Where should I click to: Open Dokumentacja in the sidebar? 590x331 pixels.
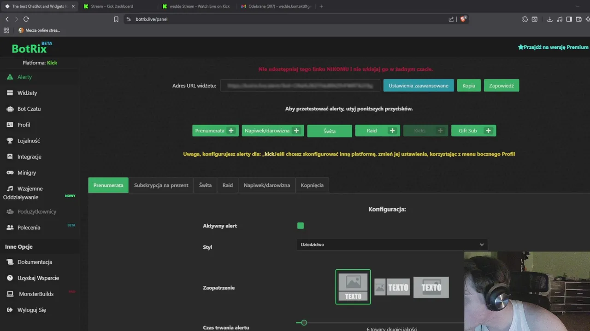tap(35, 262)
